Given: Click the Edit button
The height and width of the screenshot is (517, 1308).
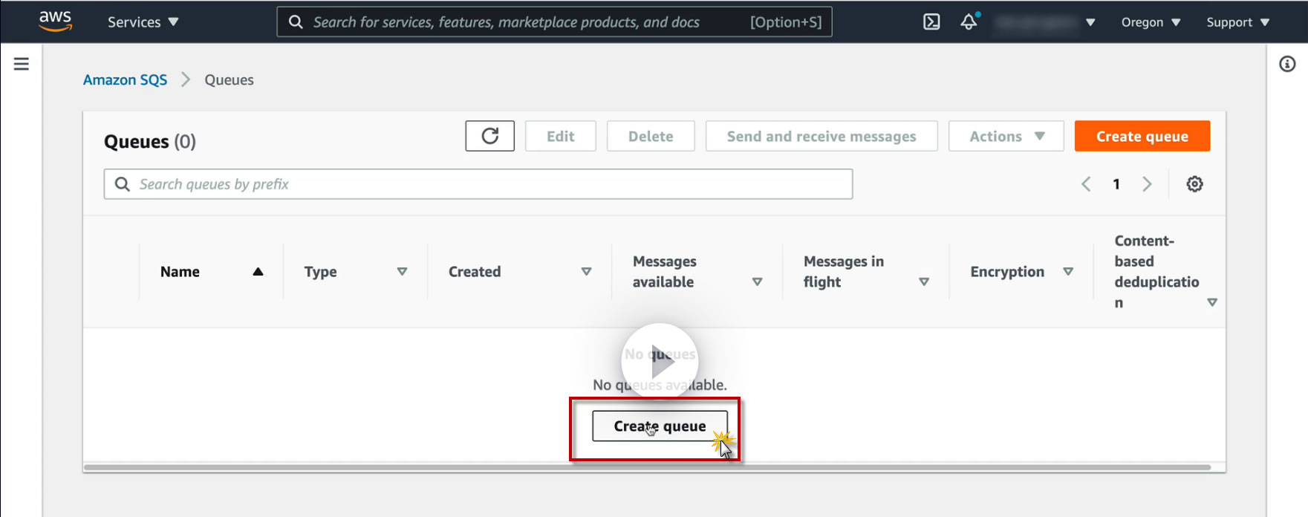Looking at the screenshot, I should click(x=561, y=136).
